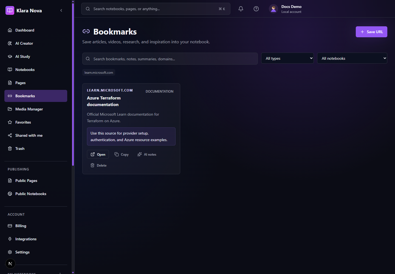Open AI Study in the sidebar
This screenshot has height=274, width=395.
point(36,56)
